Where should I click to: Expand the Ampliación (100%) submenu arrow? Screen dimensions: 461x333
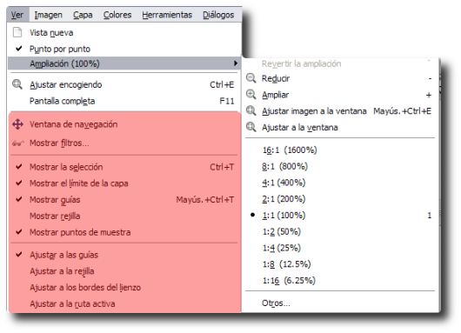[236, 63]
